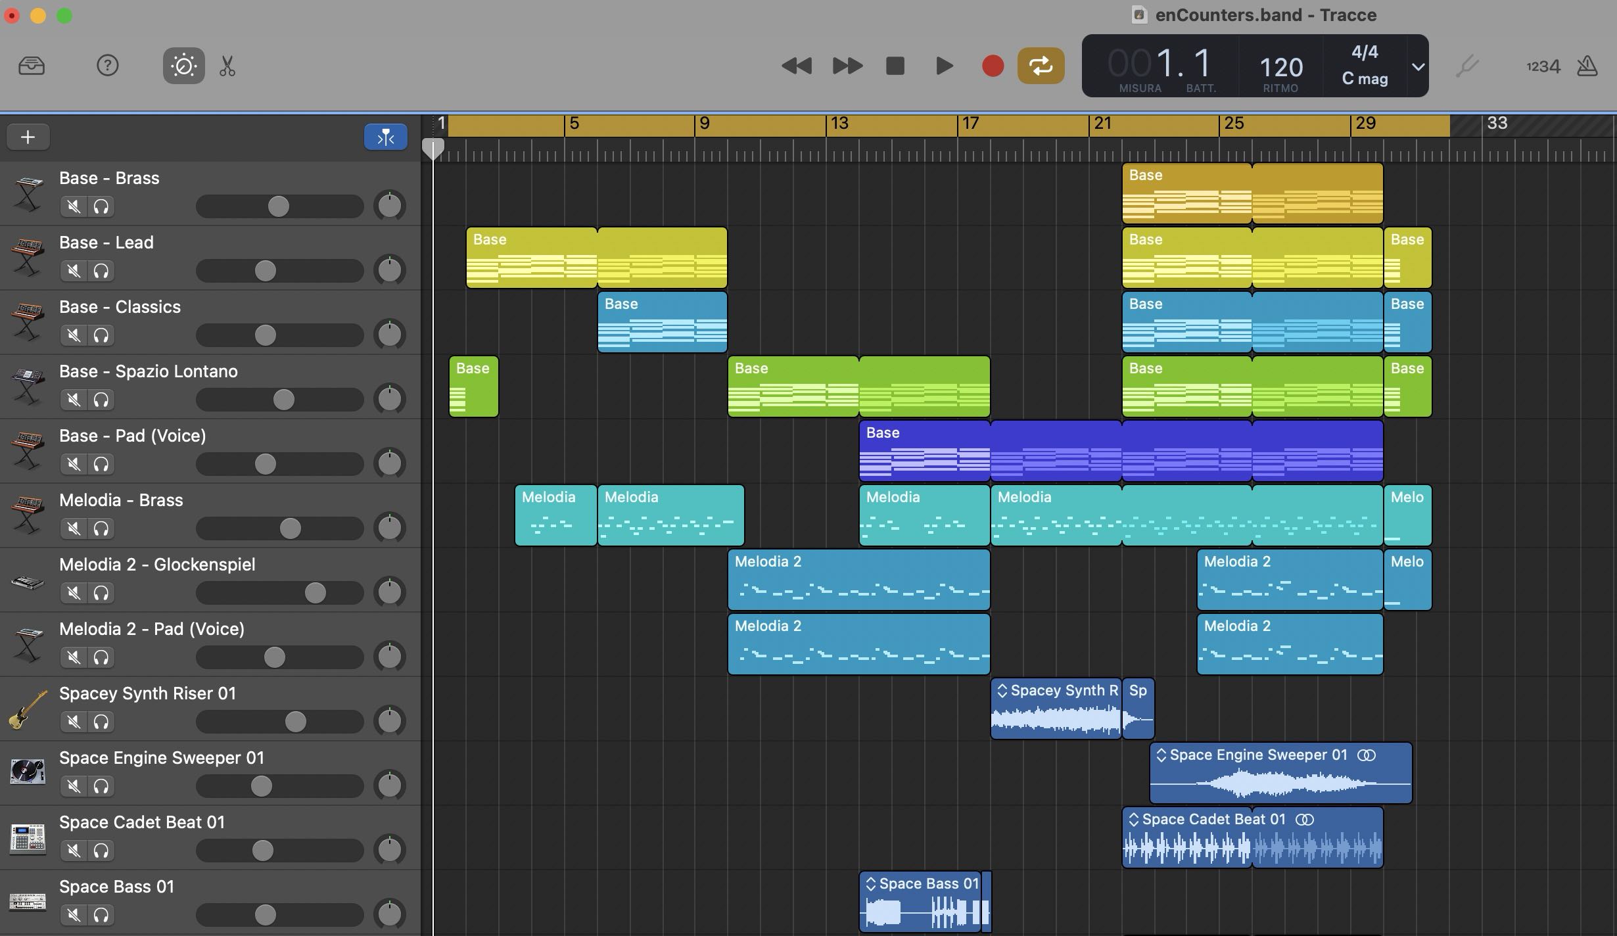Toggle the blue Catch playhead button
Image resolution: width=1617 pixels, height=936 pixels.
pos(386,137)
